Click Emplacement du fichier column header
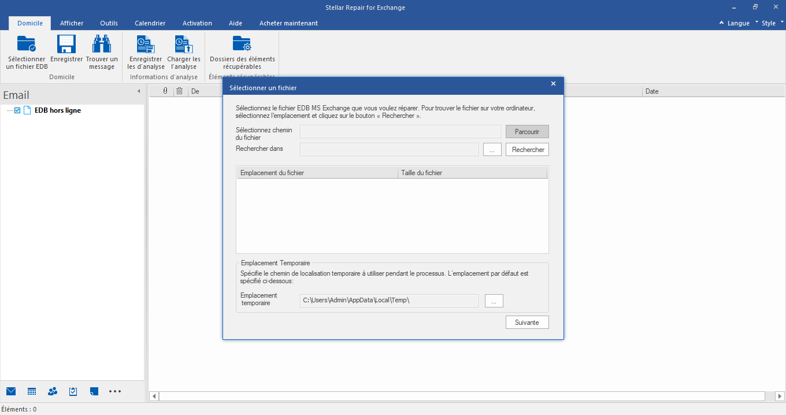786x415 pixels. [317, 173]
